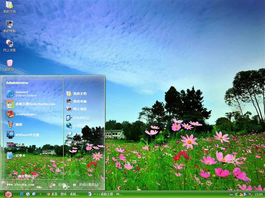Switch to 桌酷主题 taskbar window
This screenshot has height=198, width=265.
[105, 194]
